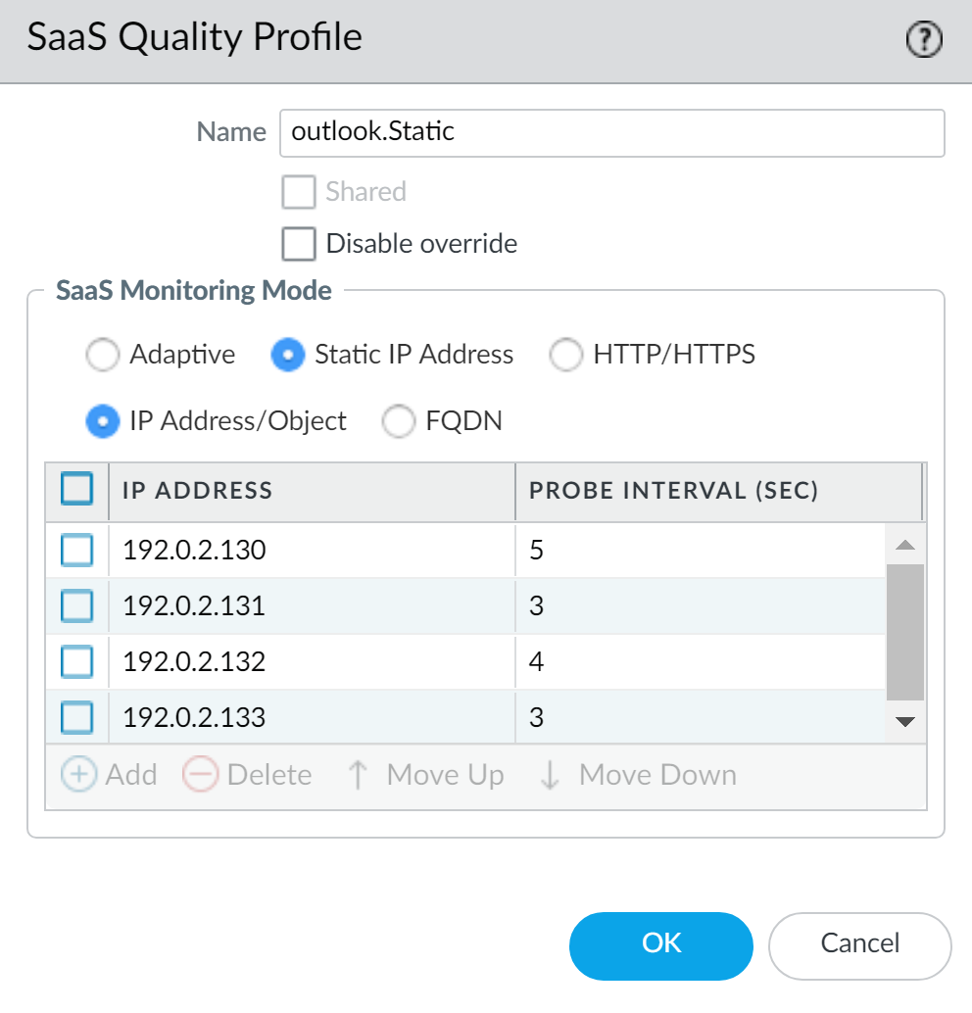972x1013 pixels.
Task: Enable the Disable override checkbox
Action: pyautogui.click(x=298, y=243)
